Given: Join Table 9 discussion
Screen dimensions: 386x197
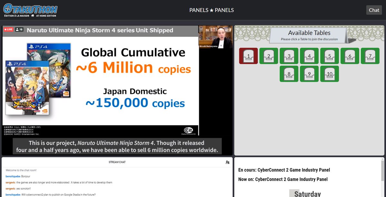Looking at the screenshot, I should (309, 74).
